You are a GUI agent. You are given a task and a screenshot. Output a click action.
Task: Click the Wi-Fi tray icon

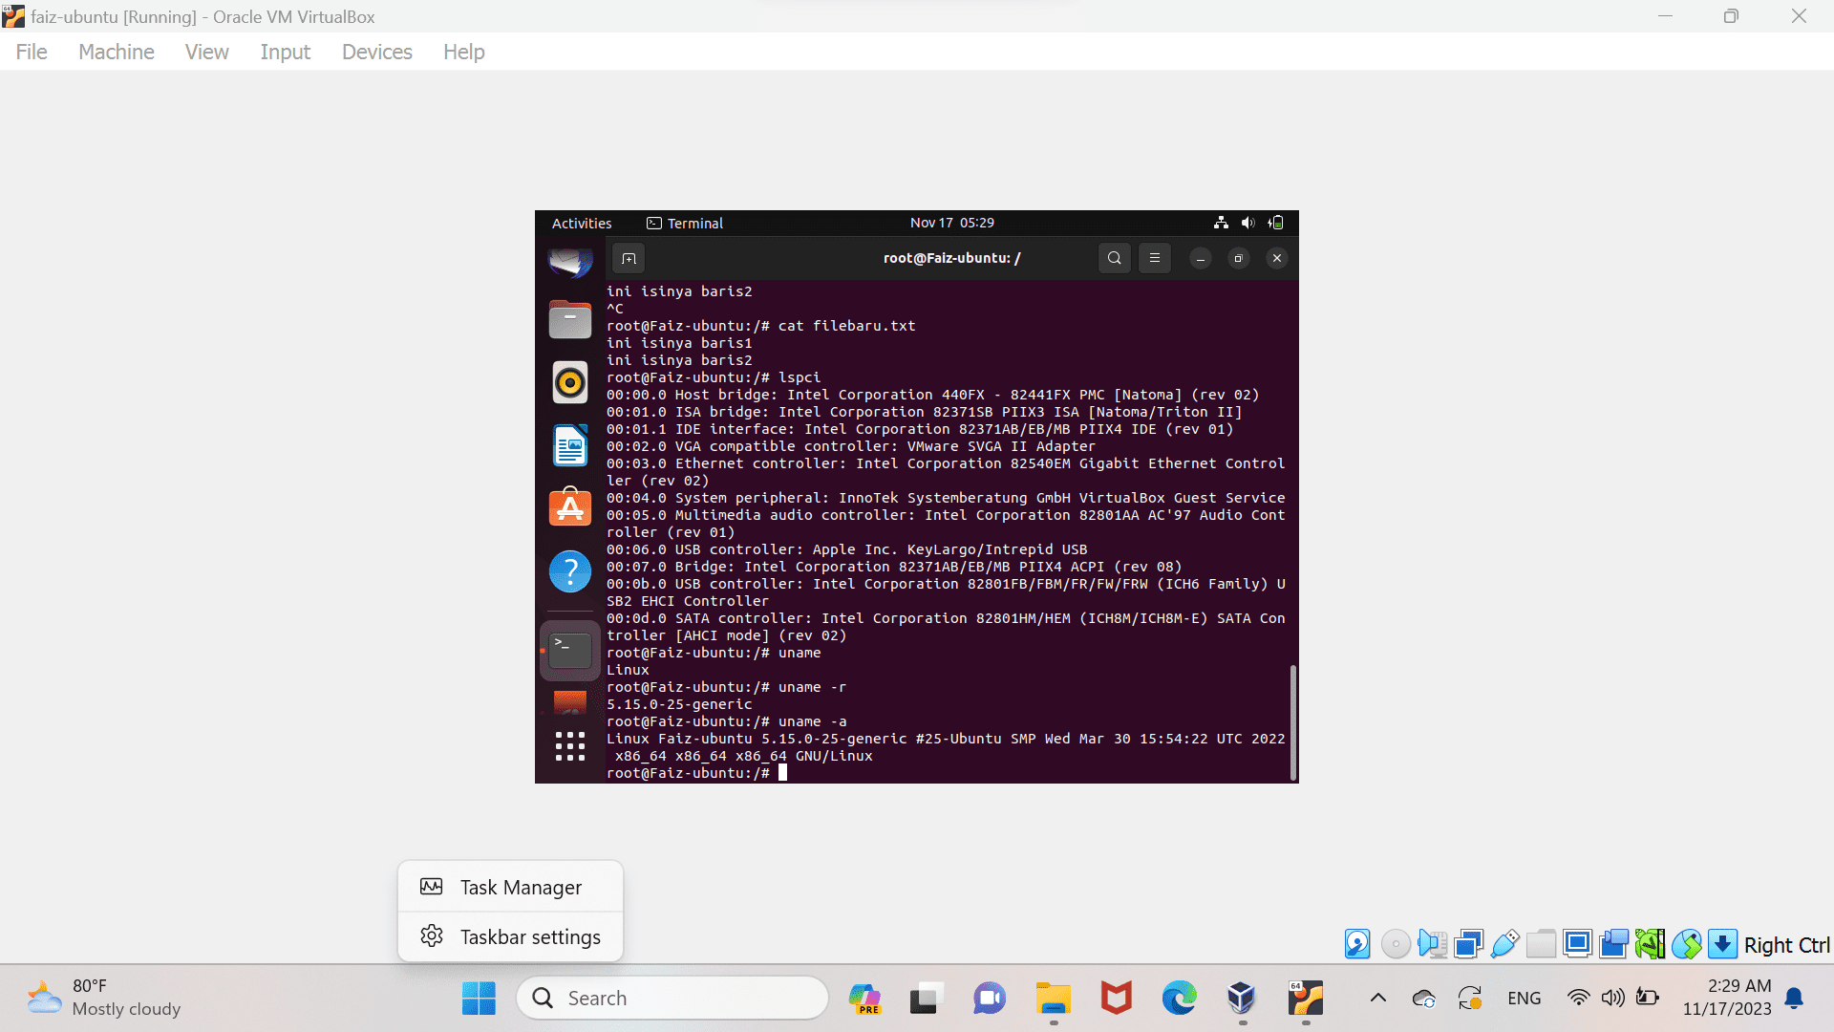(x=1579, y=999)
